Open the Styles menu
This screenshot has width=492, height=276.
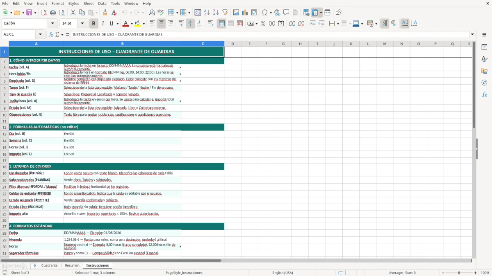(74, 3)
